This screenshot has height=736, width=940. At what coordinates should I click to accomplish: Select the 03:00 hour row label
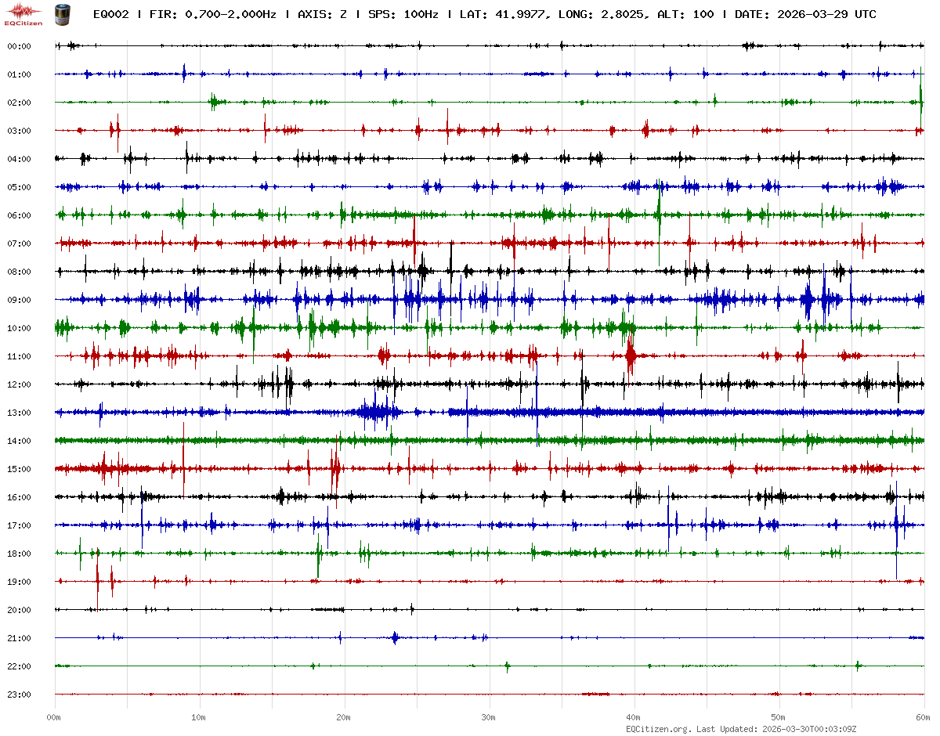19,131
